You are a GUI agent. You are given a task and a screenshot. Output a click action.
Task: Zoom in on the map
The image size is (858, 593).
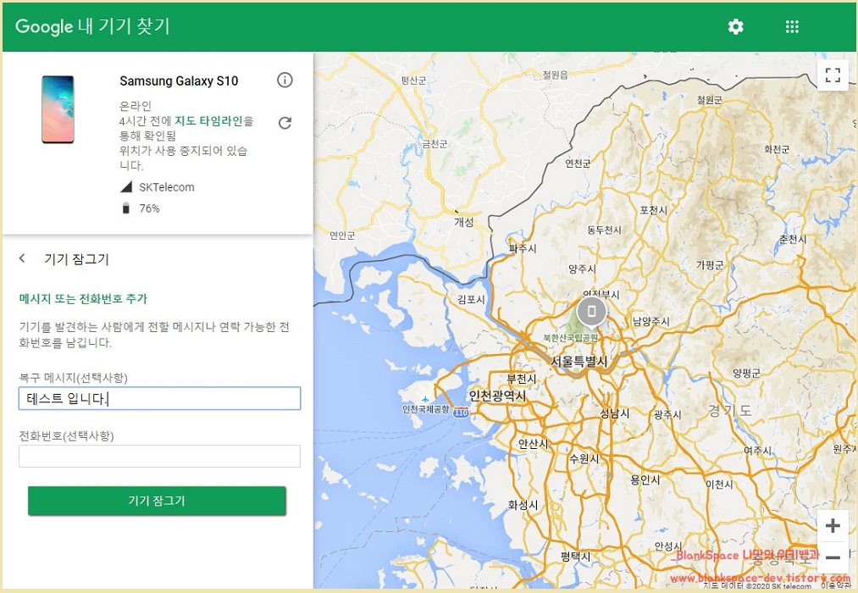(833, 526)
